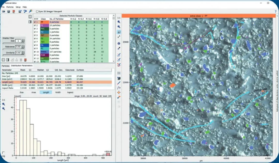Screen dimensions: 279x163
Task: Toggle the log scale checkbox on histogram
Action: [3, 153]
